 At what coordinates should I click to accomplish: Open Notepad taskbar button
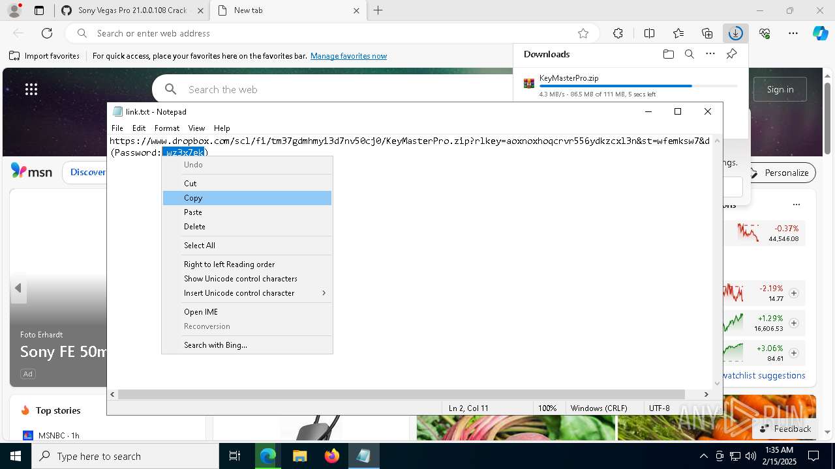click(x=363, y=456)
